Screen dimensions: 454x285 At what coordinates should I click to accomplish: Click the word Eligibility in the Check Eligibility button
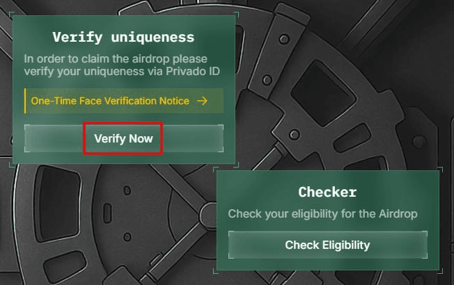[346, 245]
